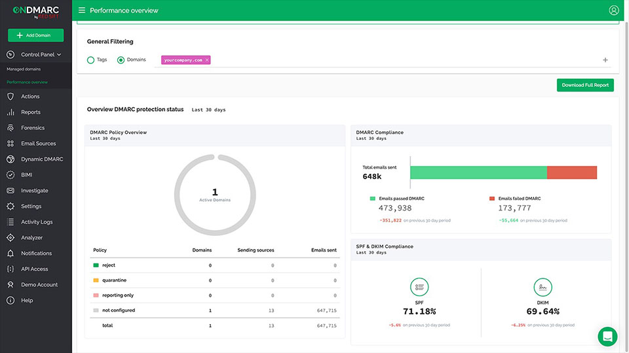Click the orange quarantine policy swatch
The height and width of the screenshot is (353, 629).
click(96, 280)
